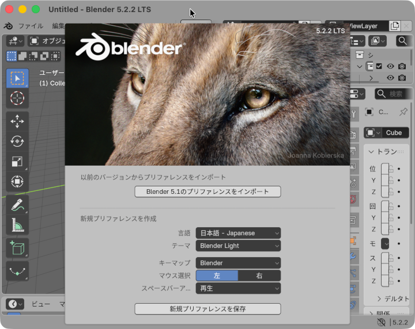
Task: Collapse the collection in the outliner
Action: coord(360,66)
